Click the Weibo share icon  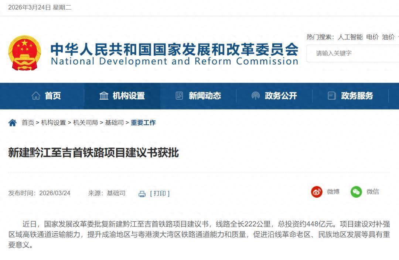coord(317,192)
